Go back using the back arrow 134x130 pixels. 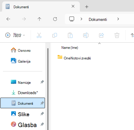(8, 19)
